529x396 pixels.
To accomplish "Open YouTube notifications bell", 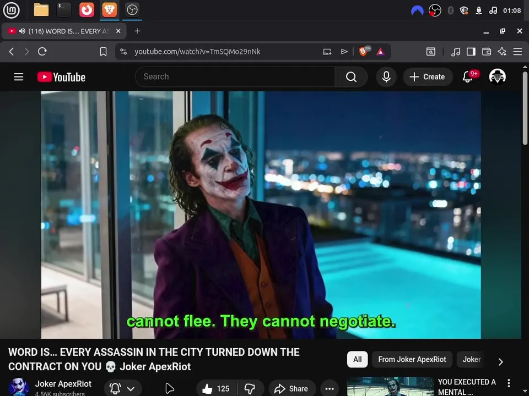I will (468, 77).
